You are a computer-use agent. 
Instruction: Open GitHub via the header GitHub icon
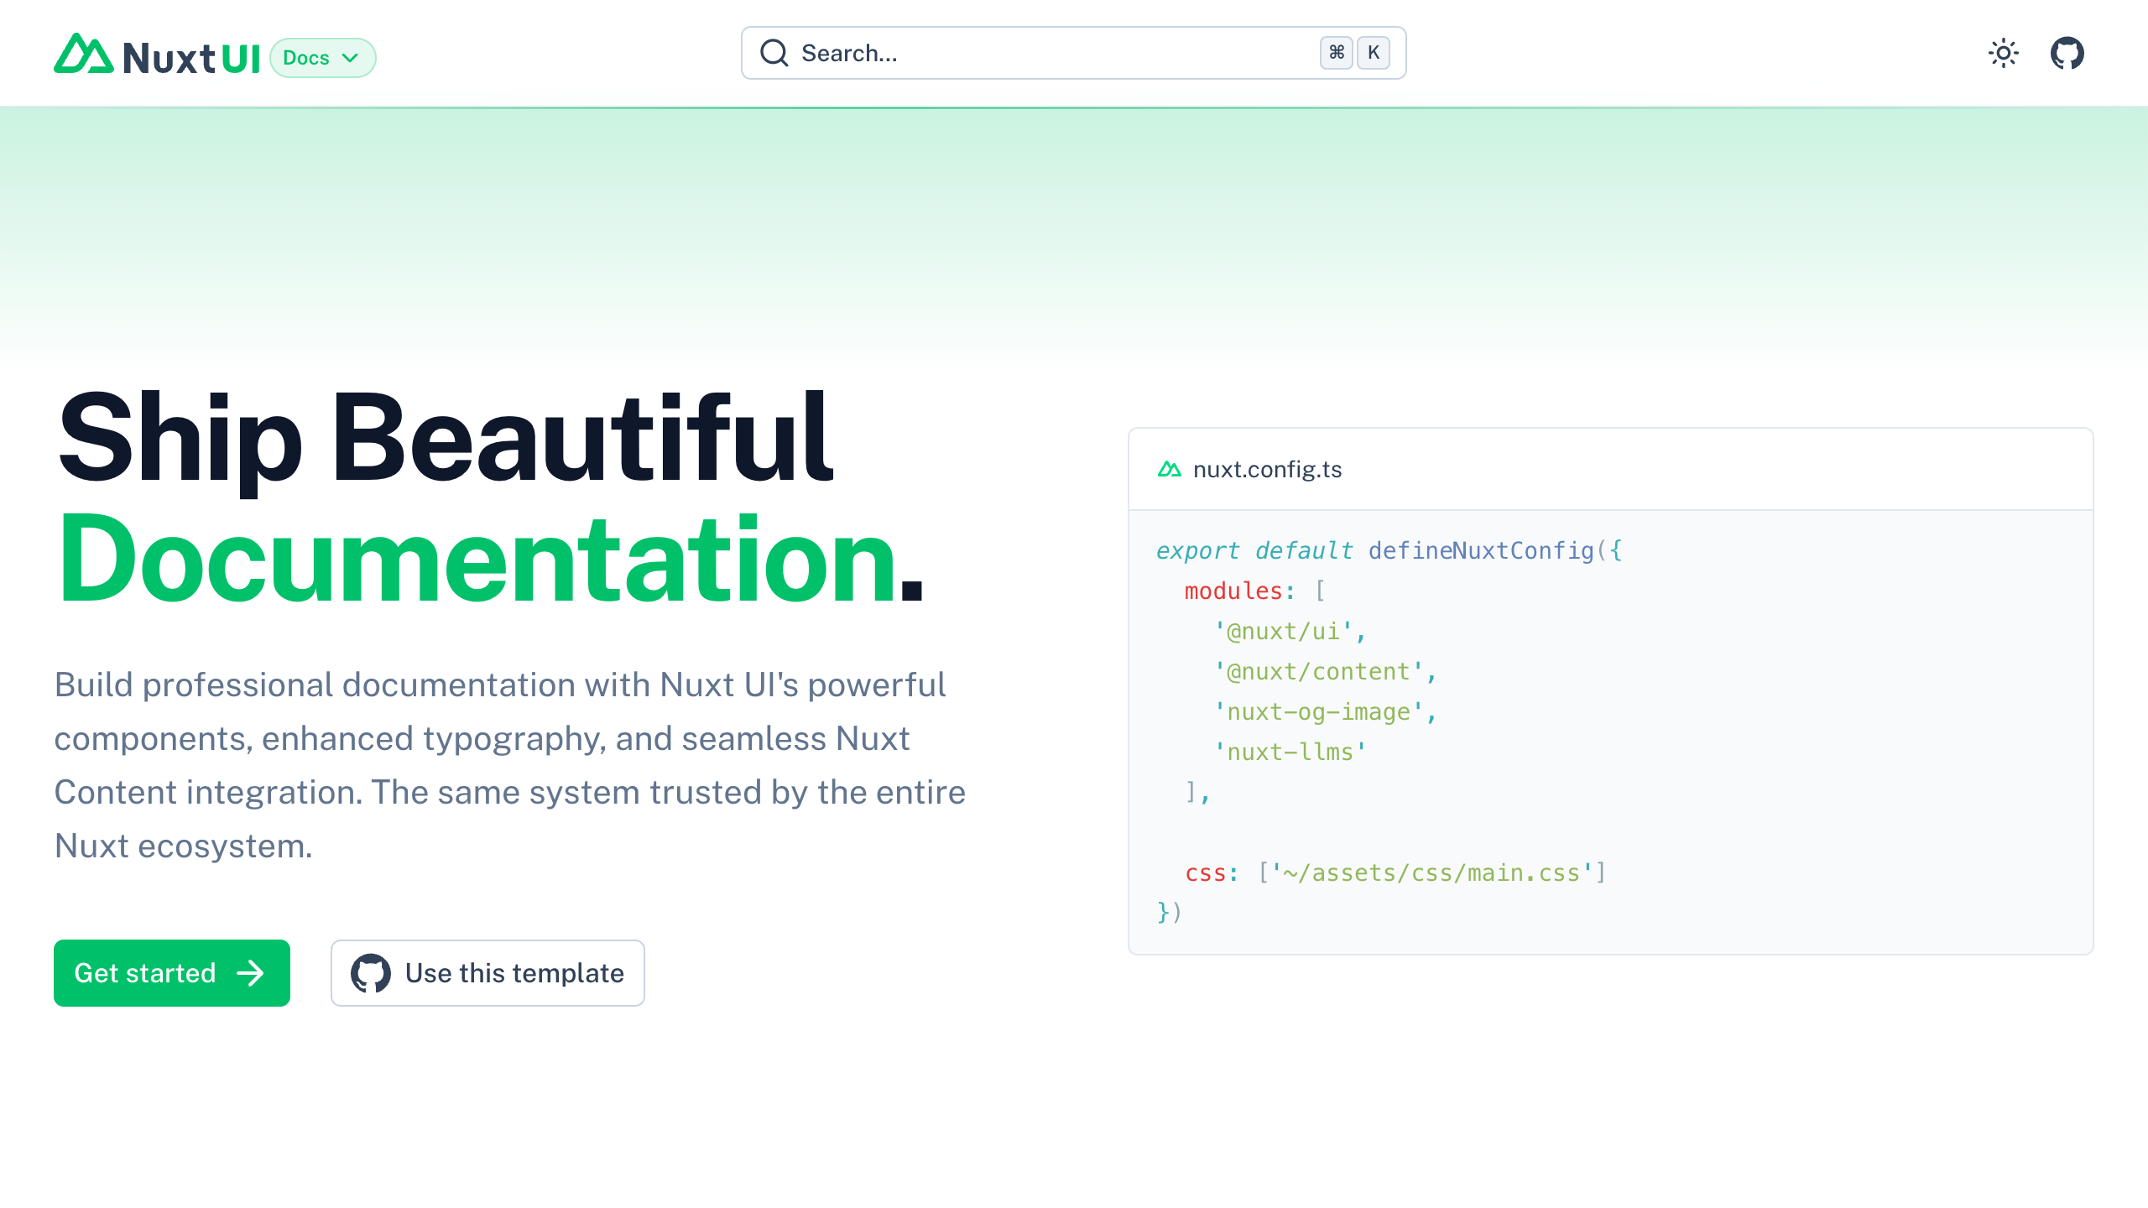[2066, 53]
